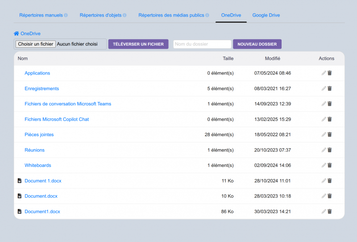Click NOUVEAU DOSSIER button
Viewport: 357px width, 242px height.
click(257, 44)
